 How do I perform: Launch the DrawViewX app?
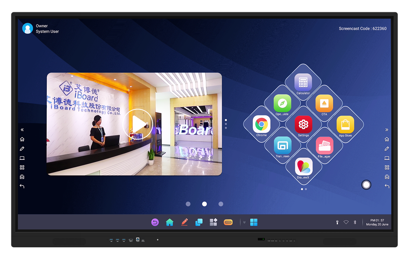302,167
